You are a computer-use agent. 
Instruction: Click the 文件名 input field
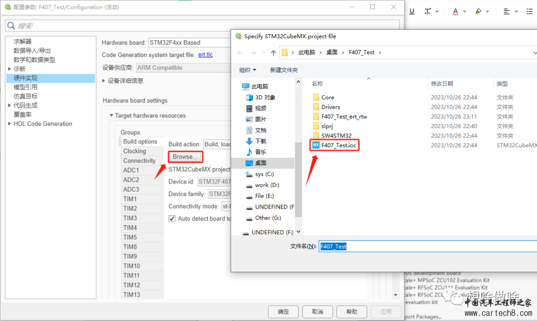(428, 246)
